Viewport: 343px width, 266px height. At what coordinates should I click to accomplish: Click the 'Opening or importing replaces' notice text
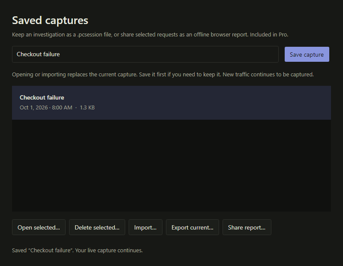coord(163,74)
